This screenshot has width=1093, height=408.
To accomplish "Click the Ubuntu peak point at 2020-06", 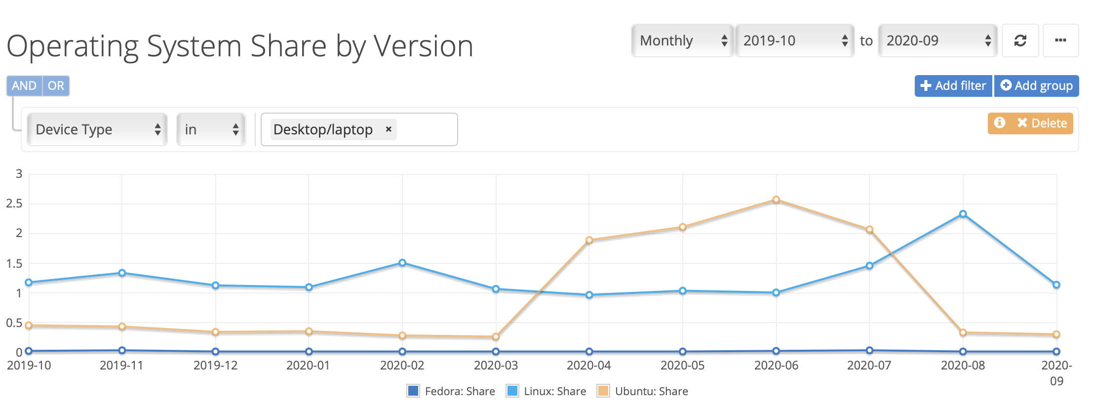I will (776, 200).
